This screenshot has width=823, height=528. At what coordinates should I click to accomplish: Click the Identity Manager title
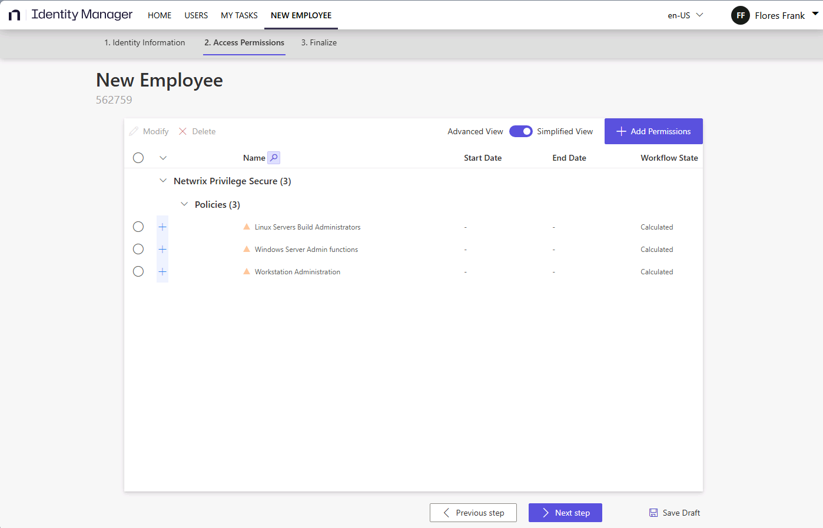[82, 15]
